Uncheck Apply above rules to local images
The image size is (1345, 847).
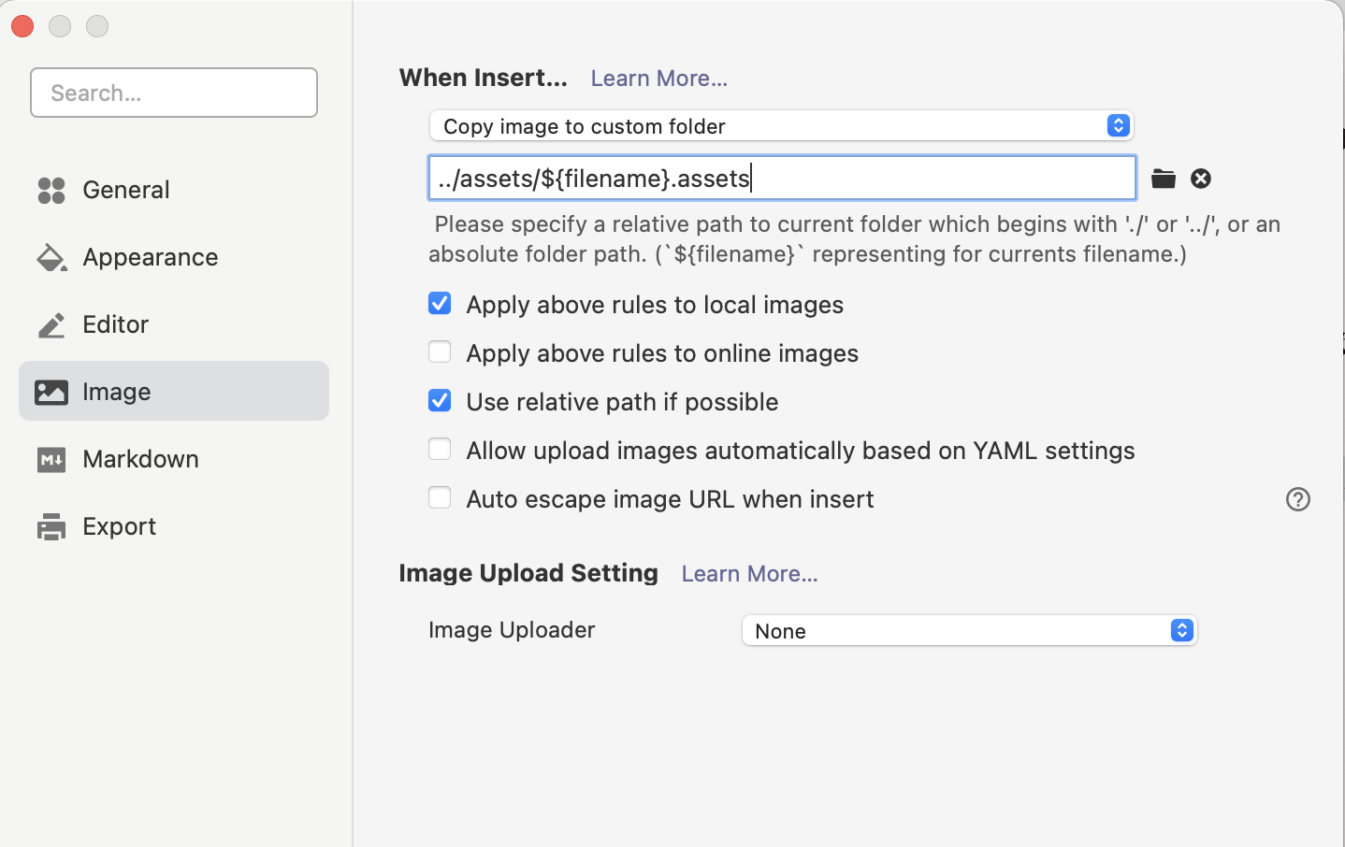440,304
